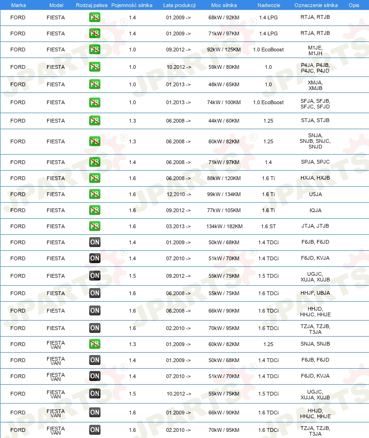Click ON diesel icon in Fiesta Van 02.2010 row
369x438 pixels.
95,430
